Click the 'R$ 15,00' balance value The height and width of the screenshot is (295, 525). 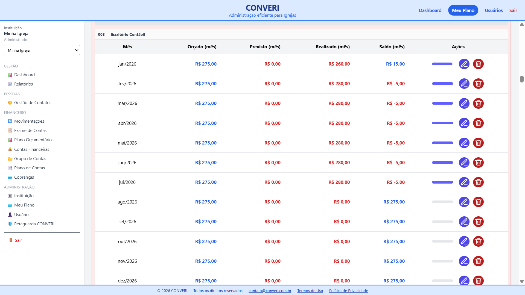pyautogui.click(x=395, y=64)
